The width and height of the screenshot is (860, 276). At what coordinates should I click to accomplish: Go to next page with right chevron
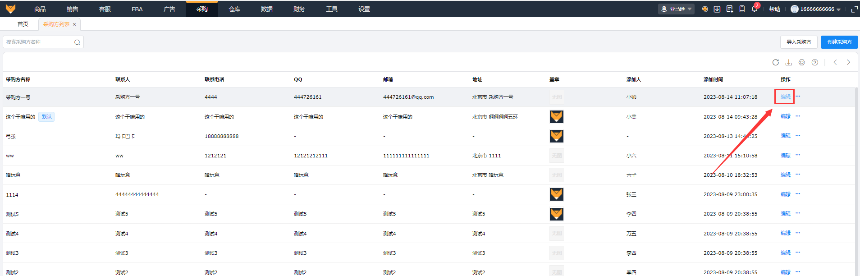848,62
